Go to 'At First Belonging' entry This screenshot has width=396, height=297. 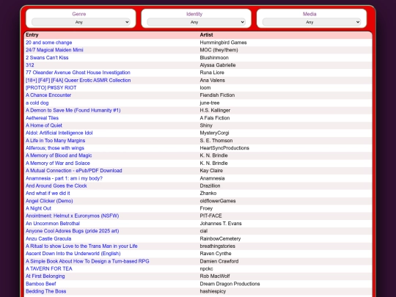[x=45, y=276]
